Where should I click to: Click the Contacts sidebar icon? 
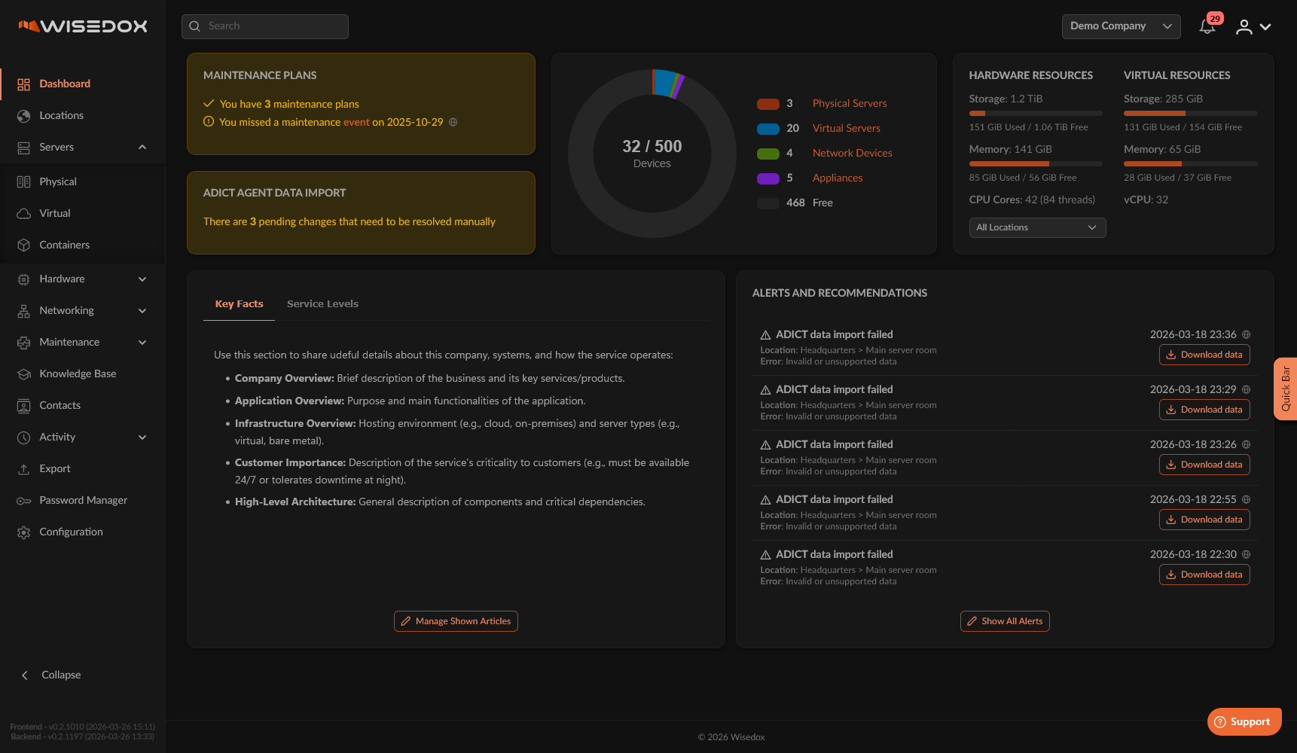pyautogui.click(x=24, y=406)
